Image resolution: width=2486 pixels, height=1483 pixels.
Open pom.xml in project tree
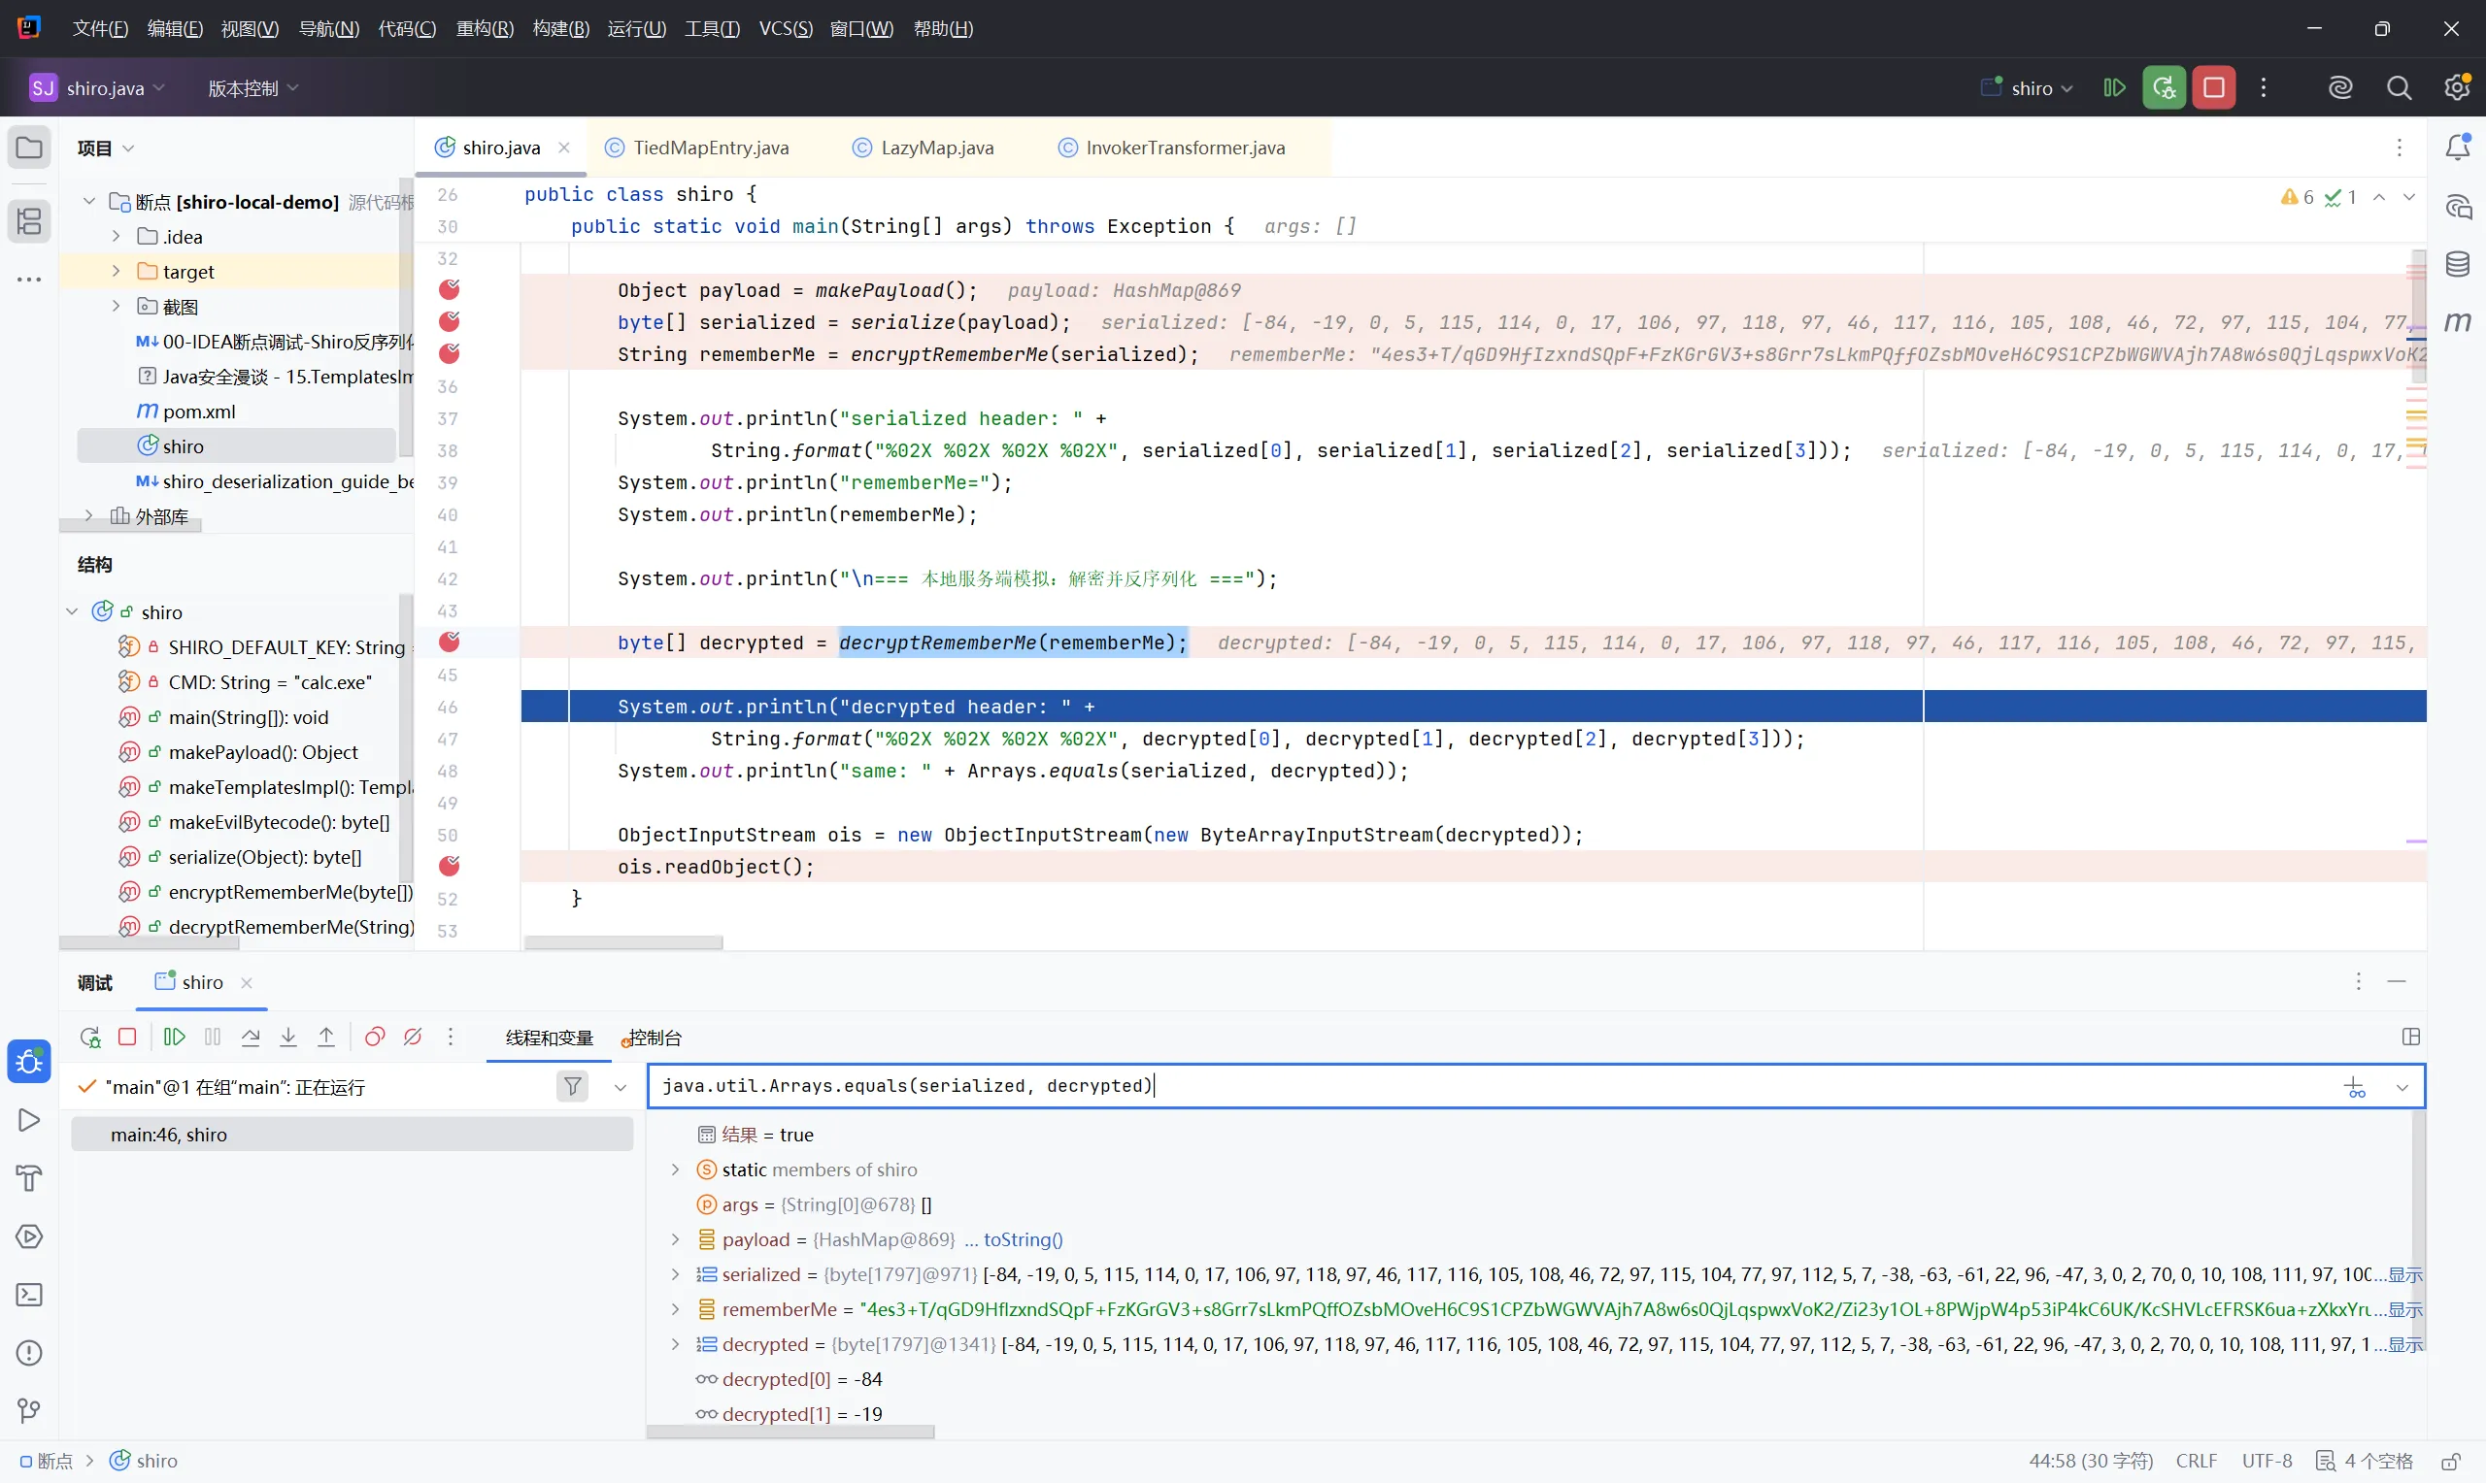pos(199,412)
